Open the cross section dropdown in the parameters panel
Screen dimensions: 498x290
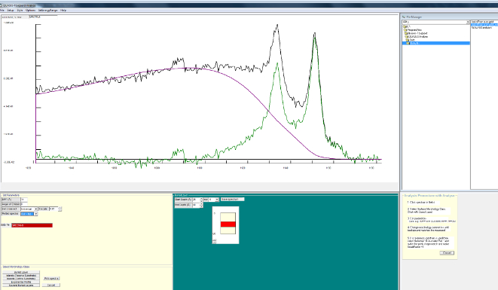pyautogui.click(x=35, y=209)
